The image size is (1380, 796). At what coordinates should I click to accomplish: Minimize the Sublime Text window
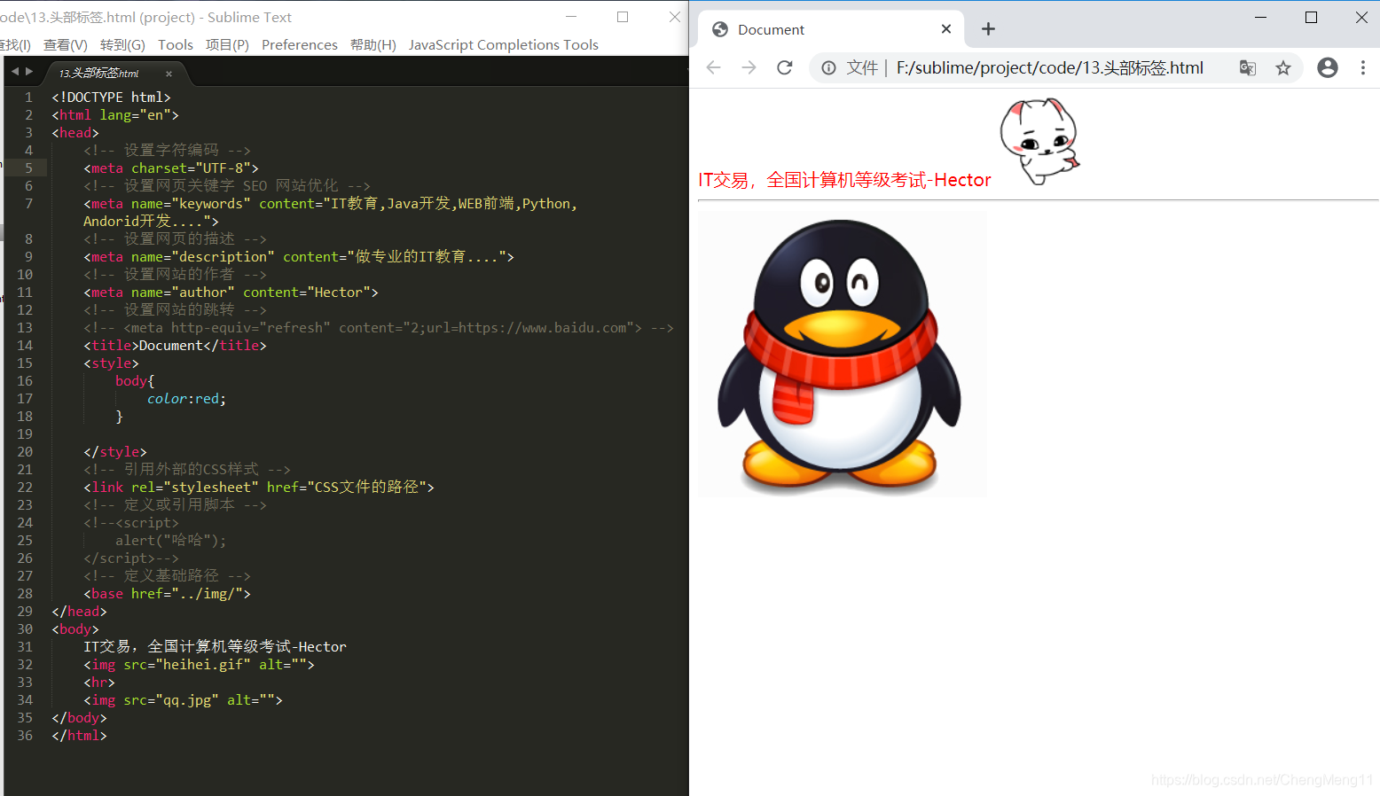pos(571,17)
